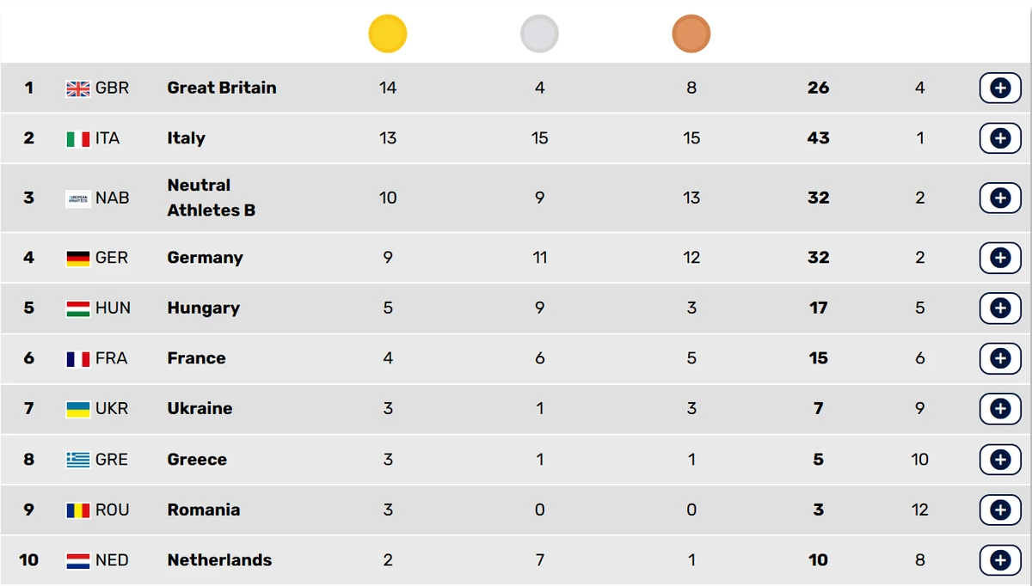Expand Germany row plus button

[1000, 257]
